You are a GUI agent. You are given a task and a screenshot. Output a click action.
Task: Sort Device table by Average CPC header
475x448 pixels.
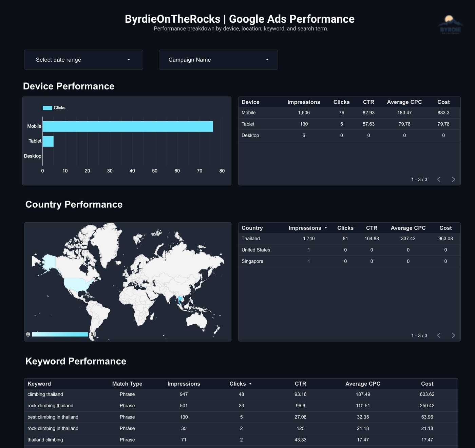coord(404,102)
